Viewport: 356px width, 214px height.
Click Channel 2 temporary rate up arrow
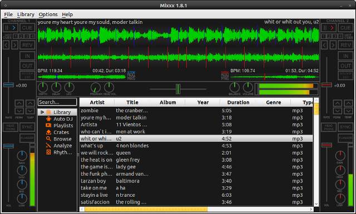(348, 103)
